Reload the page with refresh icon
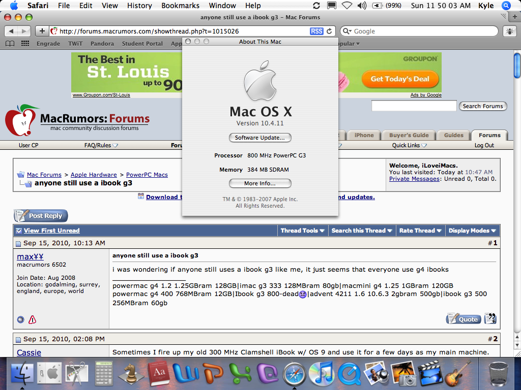The height and width of the screenshot is (390, 521). click(x=329, y=31)
